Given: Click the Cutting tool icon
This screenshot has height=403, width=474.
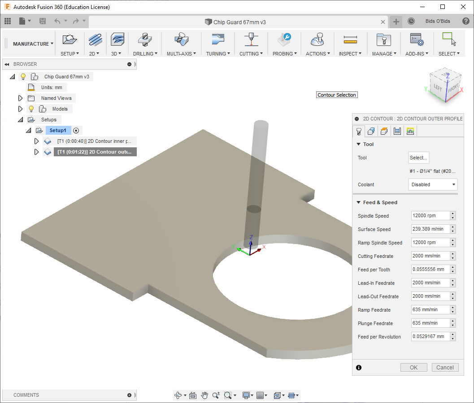Looking at the screenshot, I should pos(251,39).
